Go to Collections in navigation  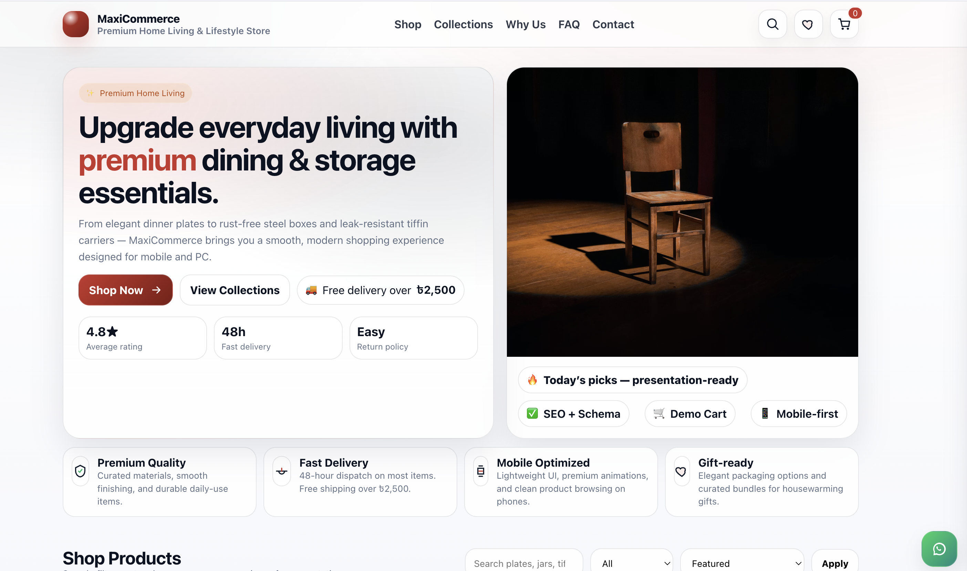pos(463,24)
